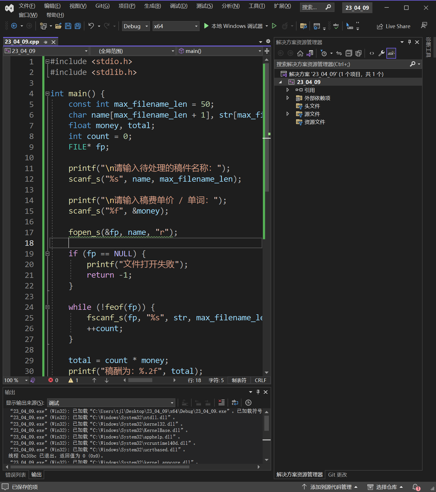Expand the 源文件 tree node
The width and height of the screenshot is (436, 492).
[x=288, y=114]
